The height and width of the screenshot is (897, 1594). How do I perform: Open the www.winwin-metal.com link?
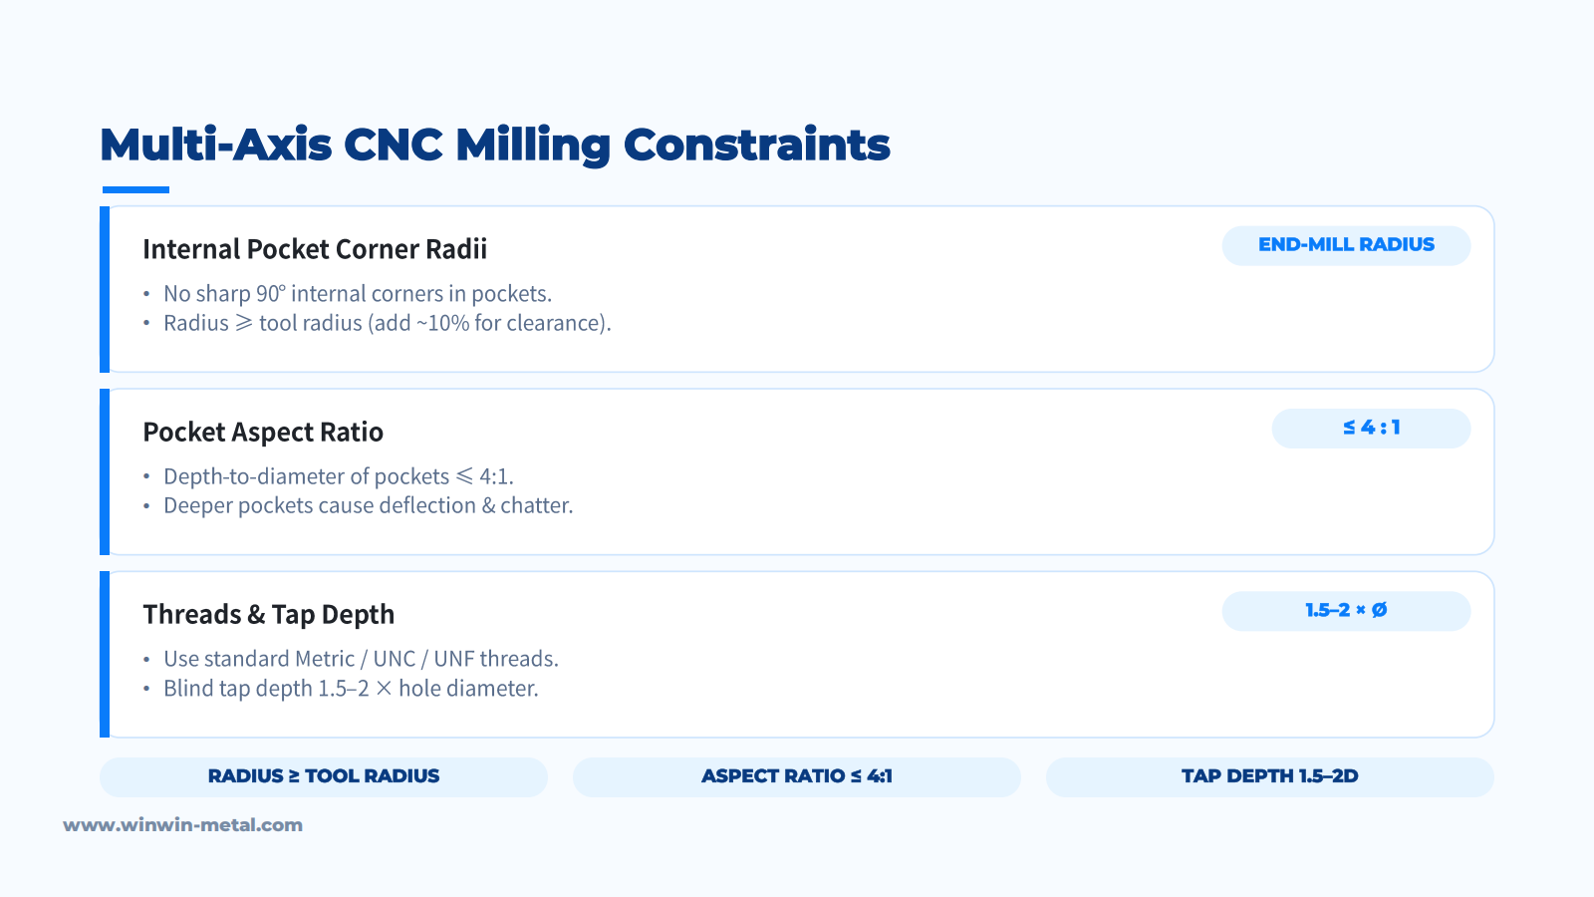pos(182,825)
